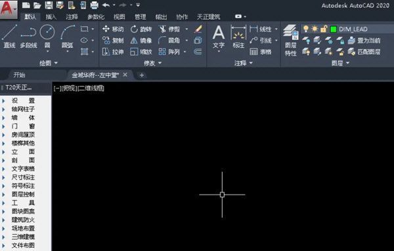Click the Open file folder icon
Screen dimensions: 394x251
[37, 5]
